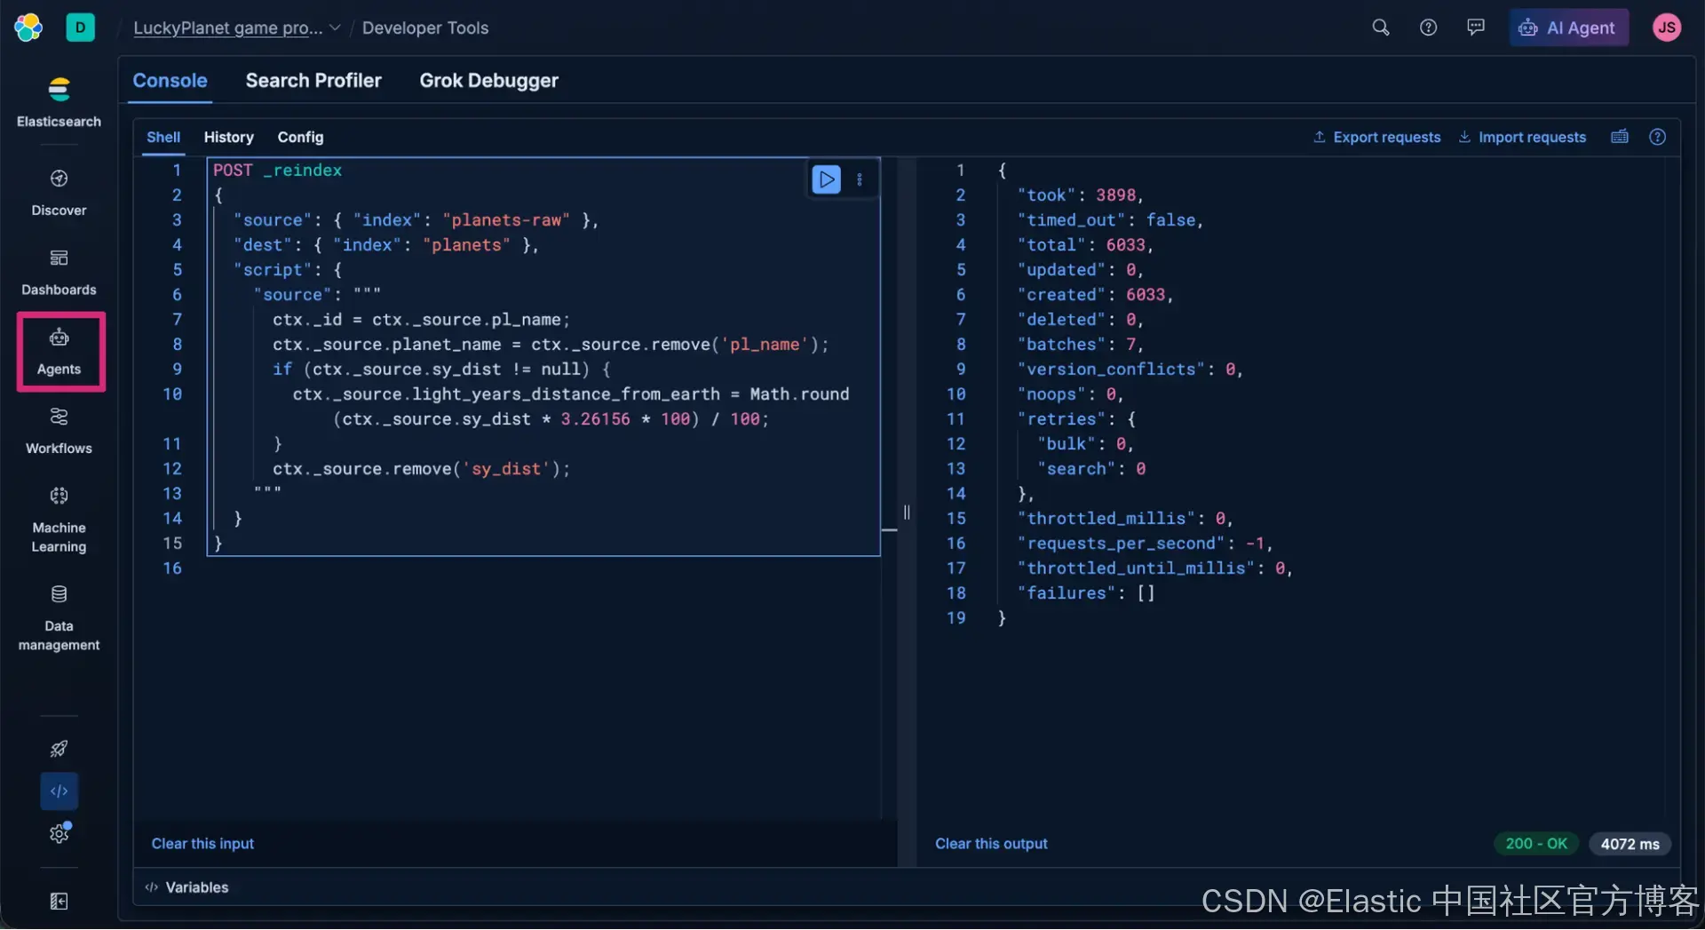Screen dimensions: 1705x930
Task: Run the POST _reindex request
Action: [x=826, y=179]
